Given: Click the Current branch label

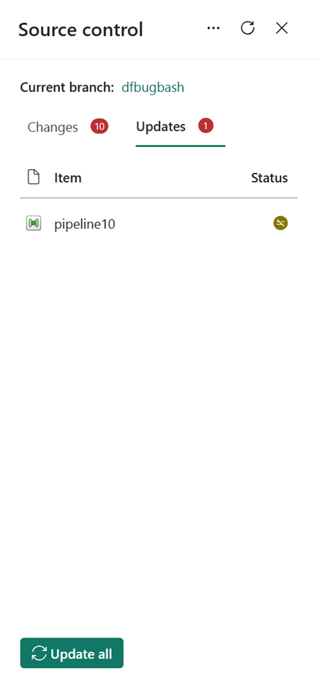Looking at the screenshot, I should pos(67,88).
